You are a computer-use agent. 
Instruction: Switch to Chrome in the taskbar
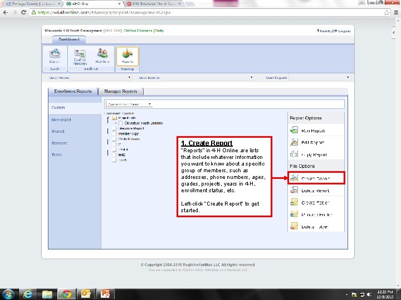pos(67,294)
